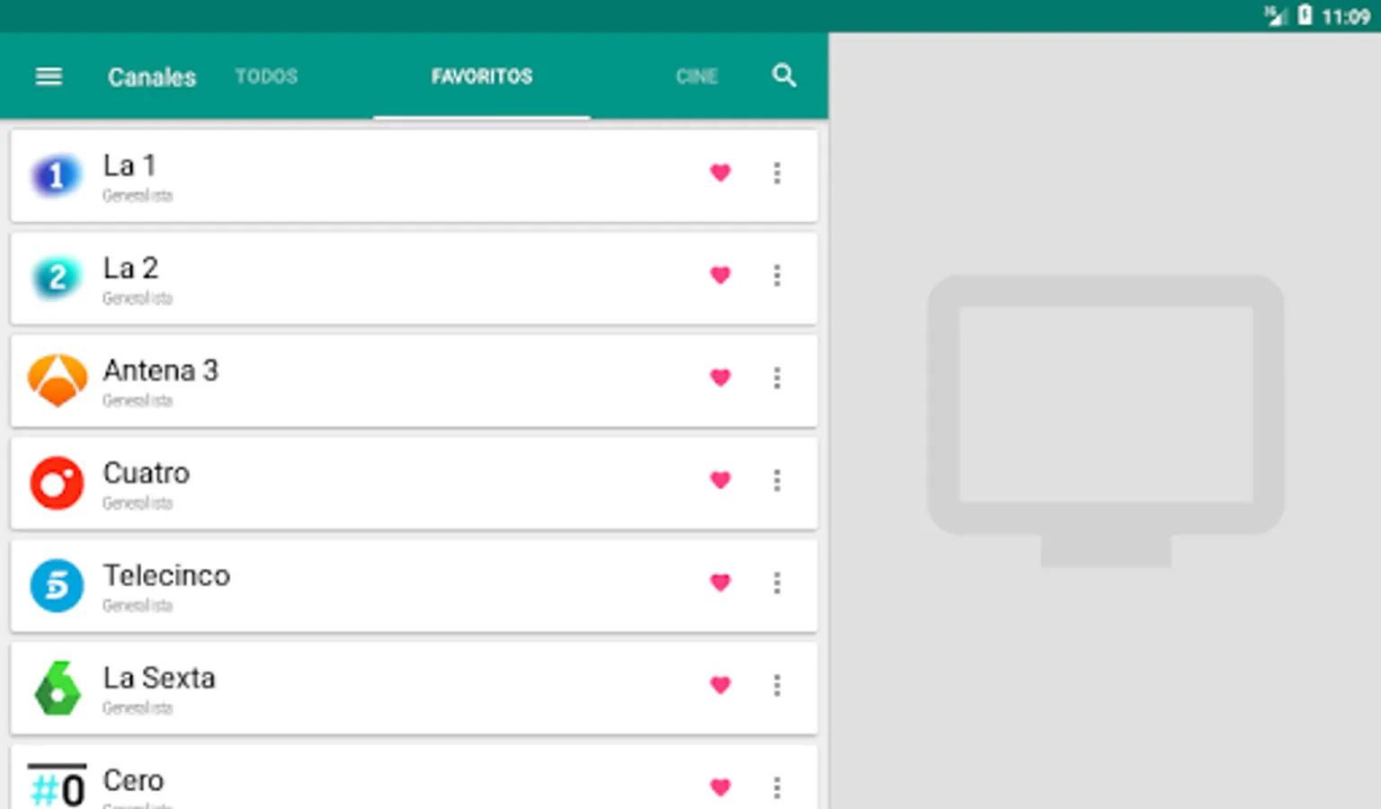
Task: Click the La 1 channel logo
Action: click(57, 175)
